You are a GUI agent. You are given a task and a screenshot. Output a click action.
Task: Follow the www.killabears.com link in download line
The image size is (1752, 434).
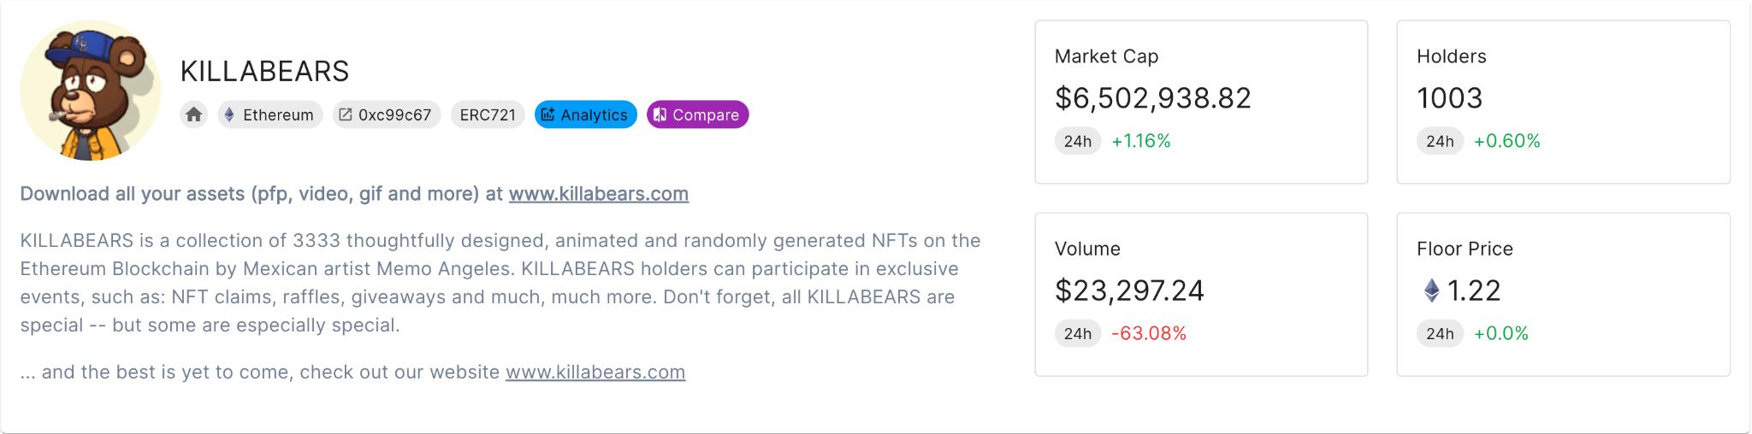click(599, 194)
